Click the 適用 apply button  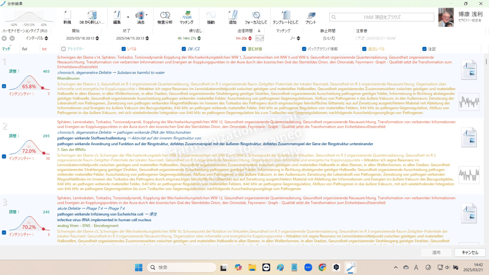click(x=436, y=252)
